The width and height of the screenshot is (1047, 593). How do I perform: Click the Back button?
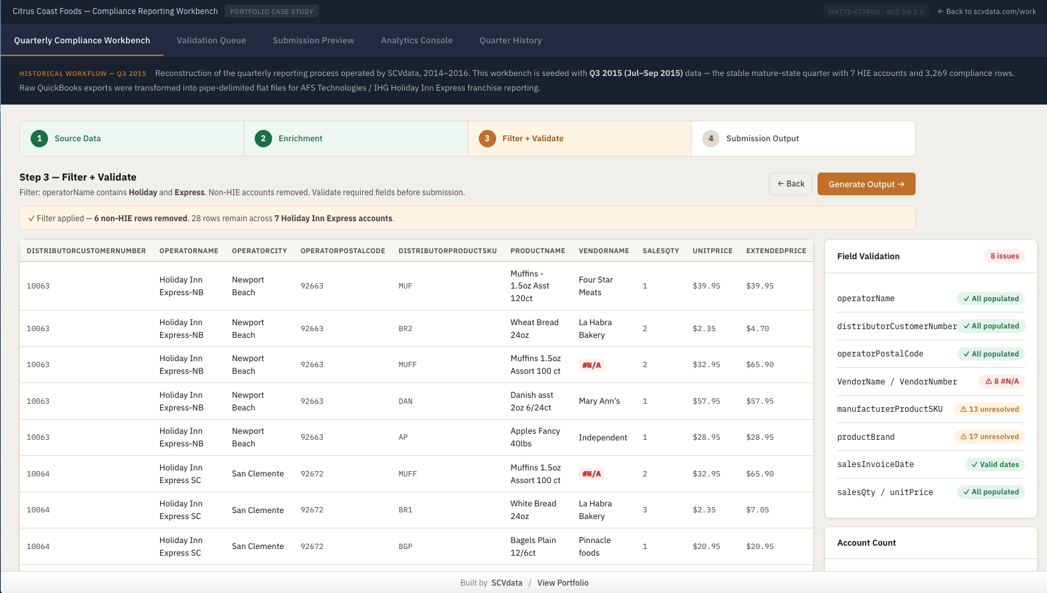pyautogui.click(x=791, y=184)
